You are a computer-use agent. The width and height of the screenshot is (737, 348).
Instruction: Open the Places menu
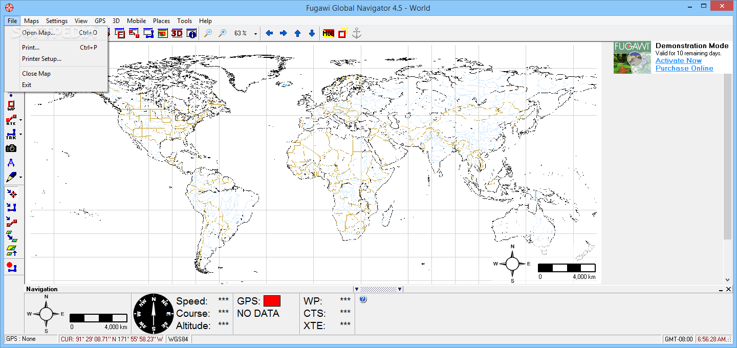click(x=161, y=21)
